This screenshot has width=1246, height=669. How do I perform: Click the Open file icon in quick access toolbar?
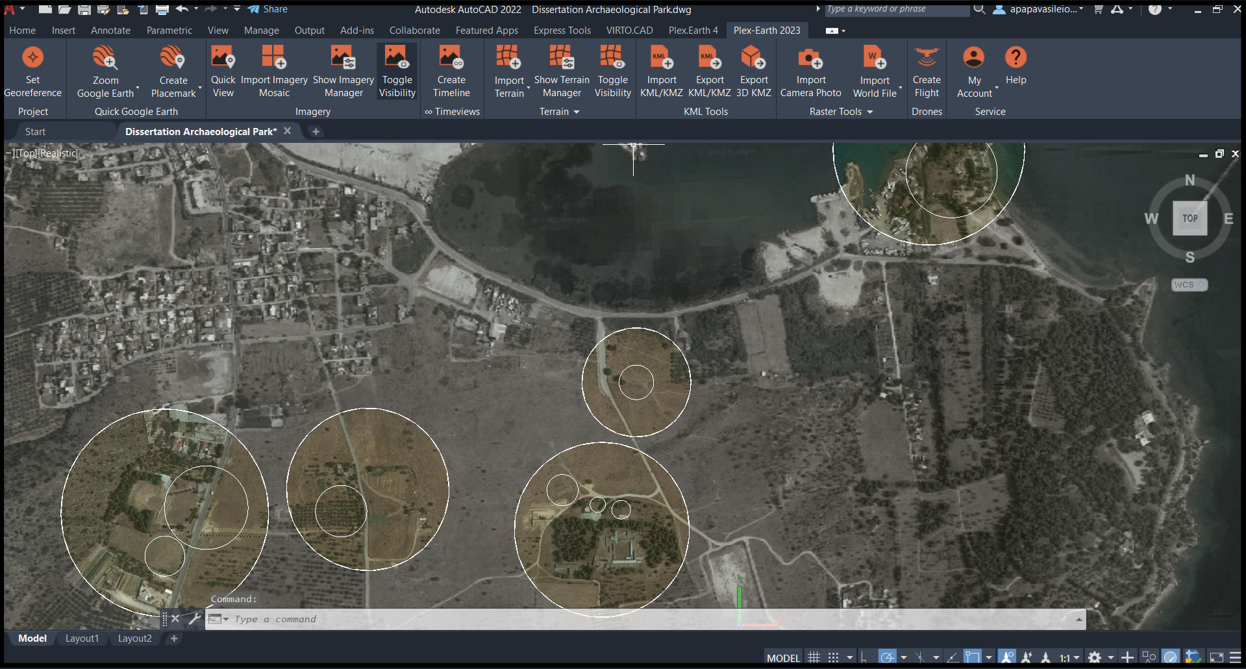click(64, 9)
